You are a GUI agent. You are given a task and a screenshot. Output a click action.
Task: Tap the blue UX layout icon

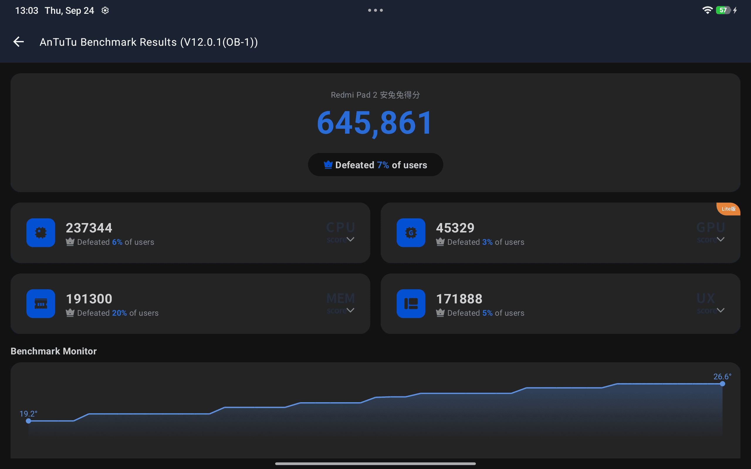click(411, 304)
